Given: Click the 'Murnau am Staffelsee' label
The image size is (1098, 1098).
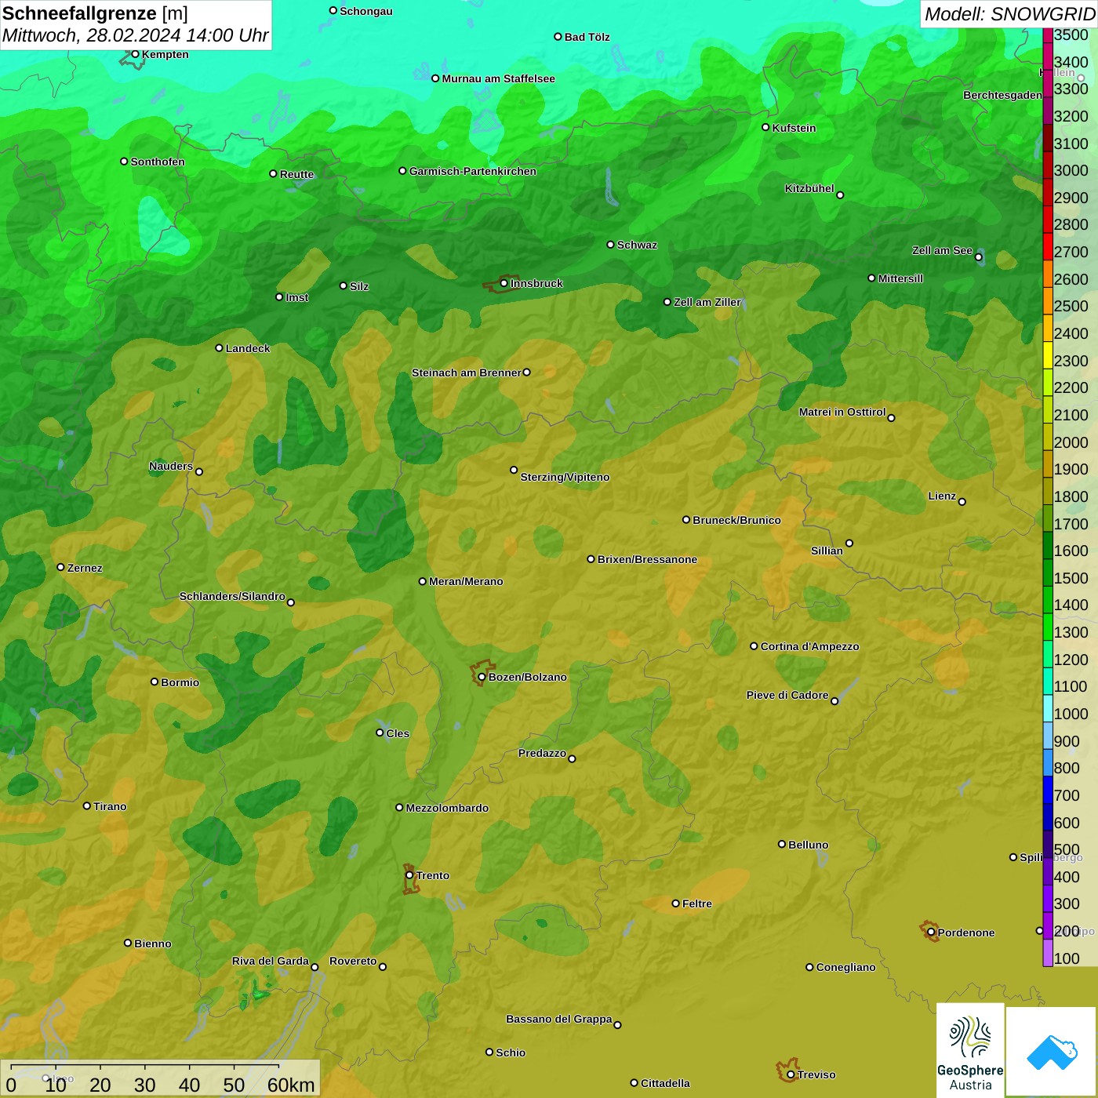Looking at the screenshot, I should 498,78.
